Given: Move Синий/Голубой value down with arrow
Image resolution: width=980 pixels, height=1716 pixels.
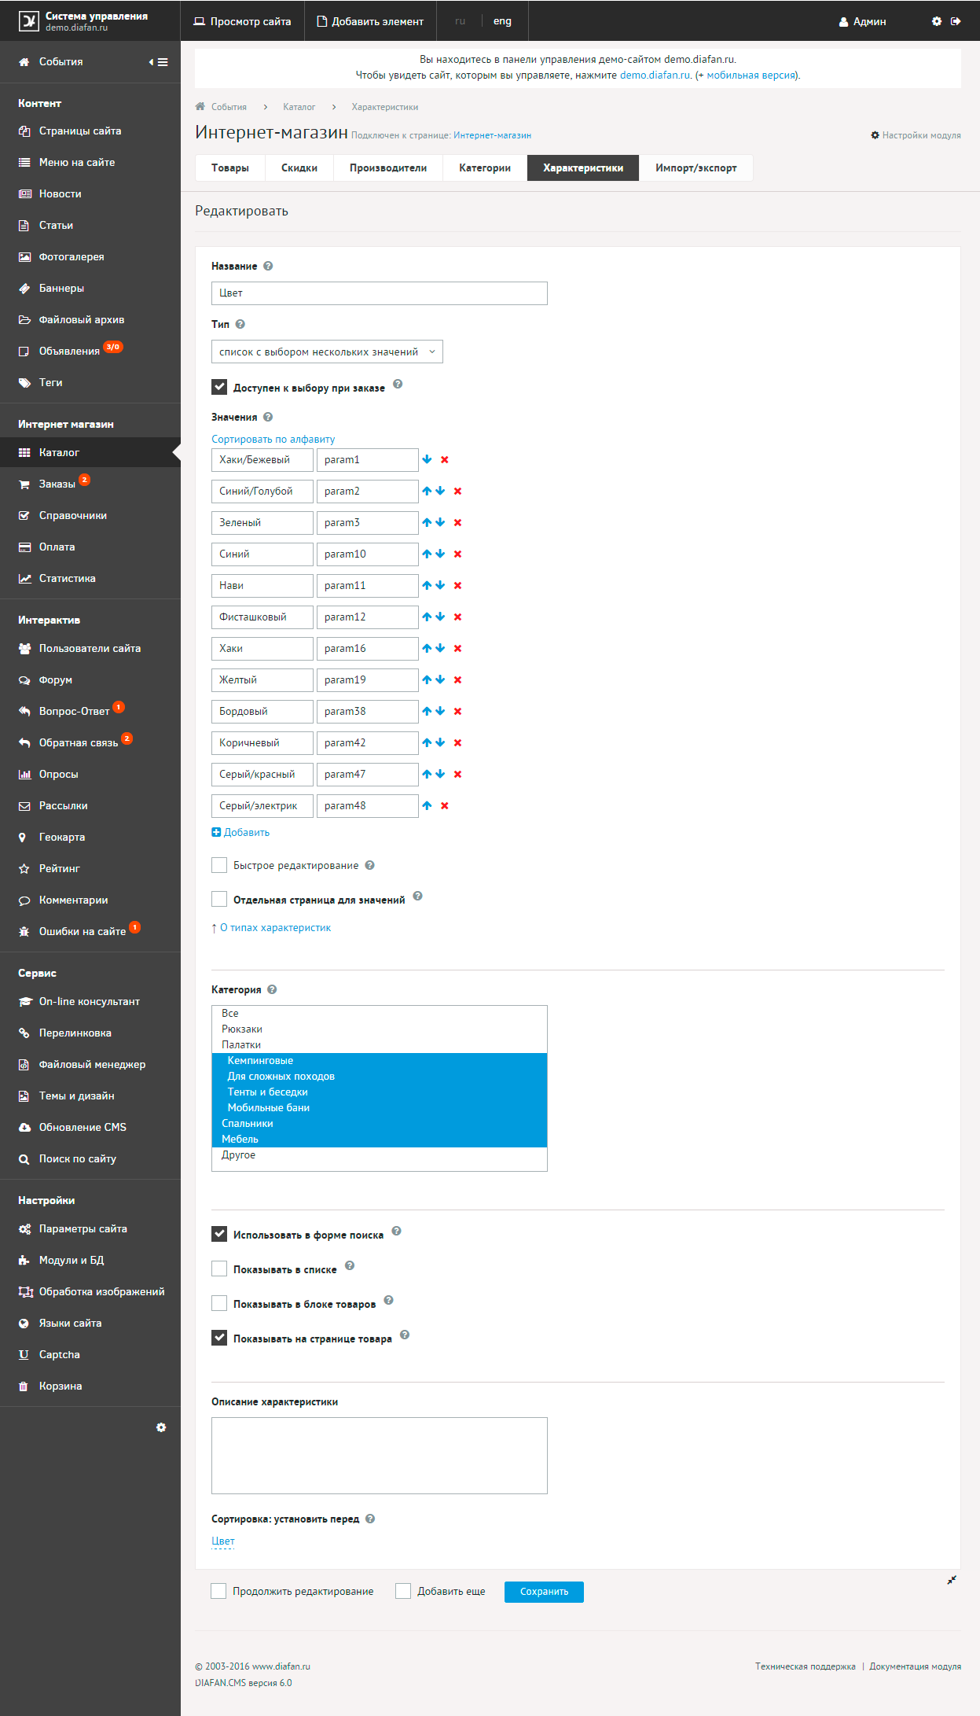Looking at the screenshot, I should (x=441, y=491).
